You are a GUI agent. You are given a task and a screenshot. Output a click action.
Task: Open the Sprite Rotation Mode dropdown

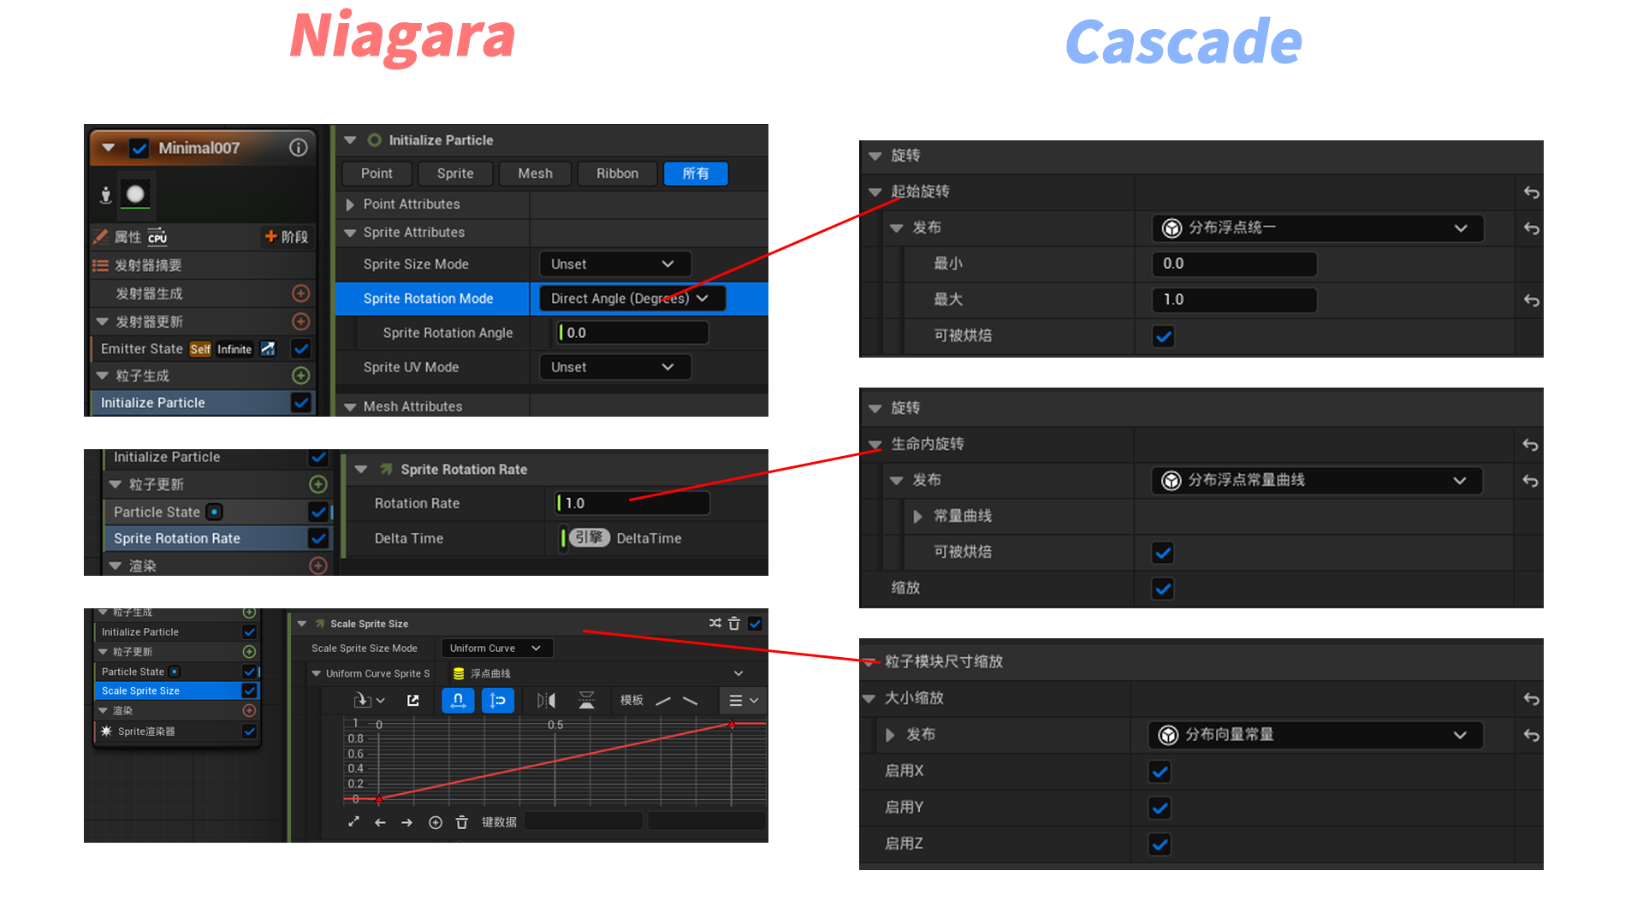click(x=632, y=299)
